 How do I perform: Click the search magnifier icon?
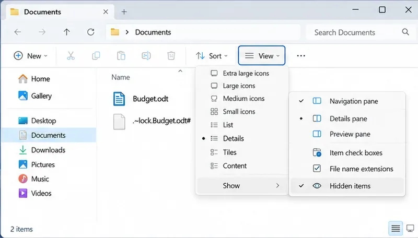(x=405, y=32)
